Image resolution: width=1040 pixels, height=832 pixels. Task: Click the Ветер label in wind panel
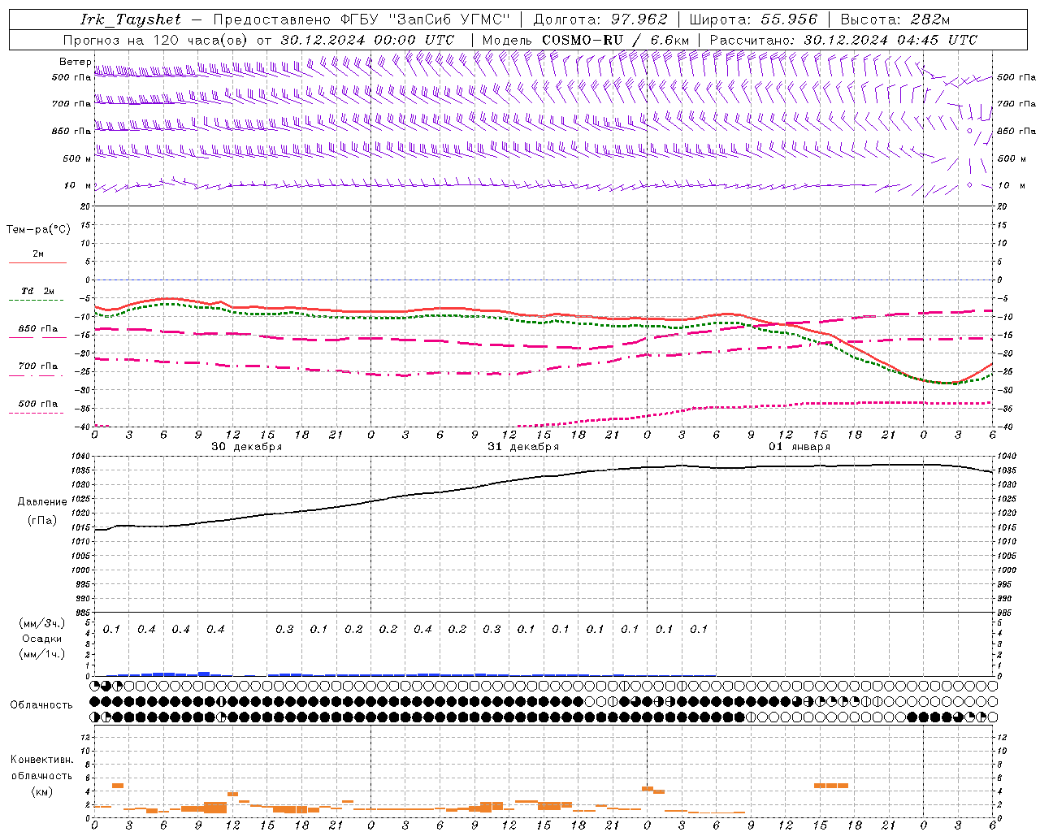pyautogui.click(x=75, y=62)
